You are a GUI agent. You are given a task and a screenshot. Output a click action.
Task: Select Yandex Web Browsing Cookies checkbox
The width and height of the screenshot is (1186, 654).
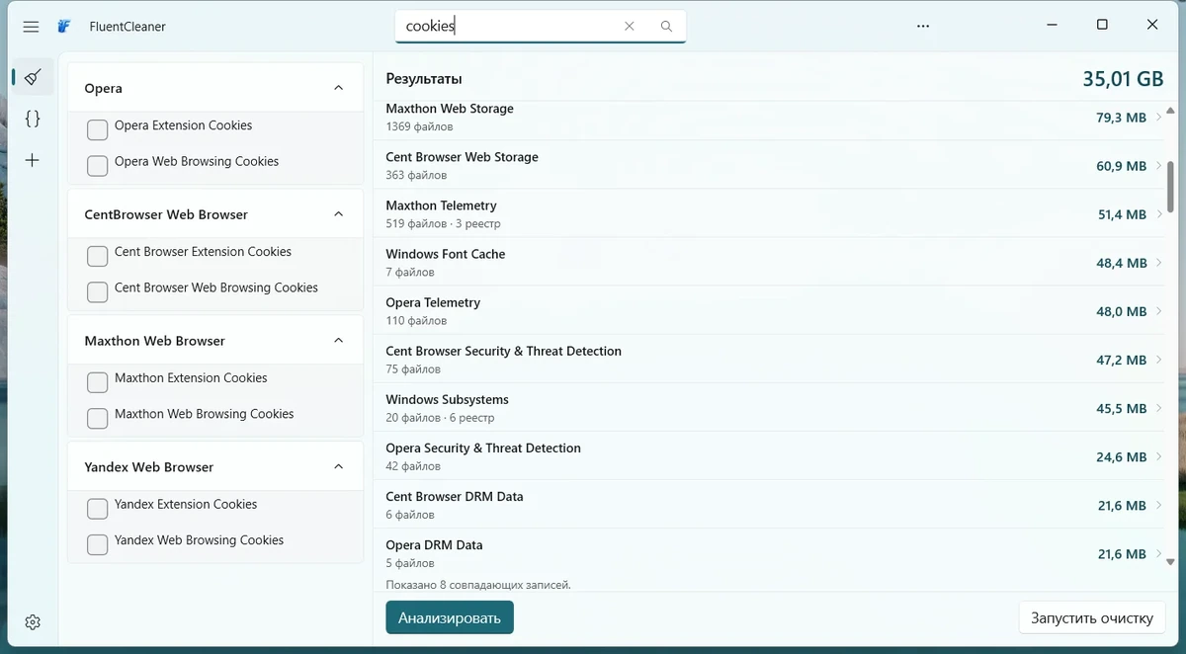[97, 544]
